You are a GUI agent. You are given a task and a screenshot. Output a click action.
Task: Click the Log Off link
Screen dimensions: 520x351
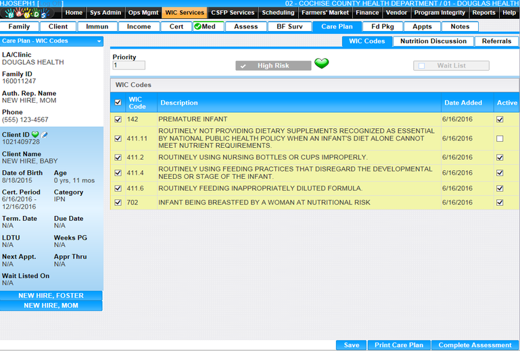51,4
